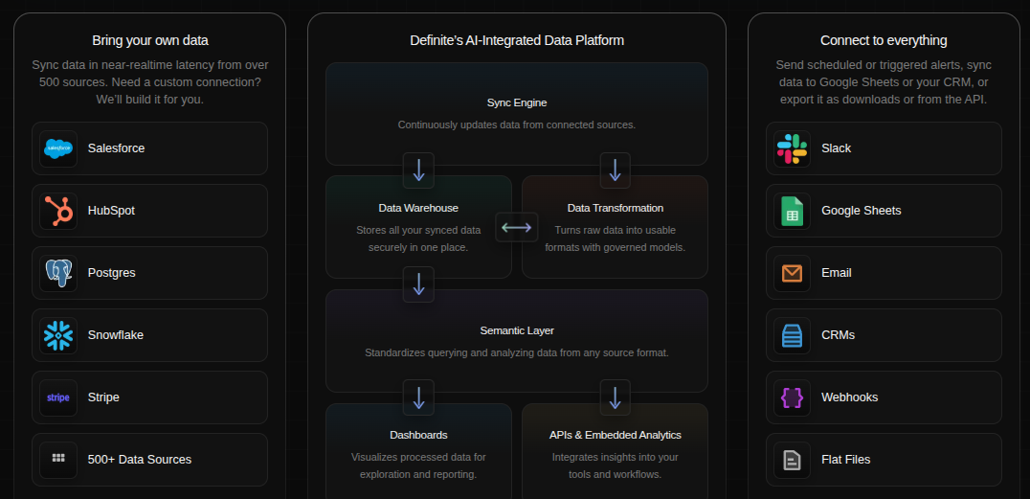The image size is (1030, 499).
Task: Click the 'Send scheduled or triggered alerts' paragraph
Action: coord(884,82)
